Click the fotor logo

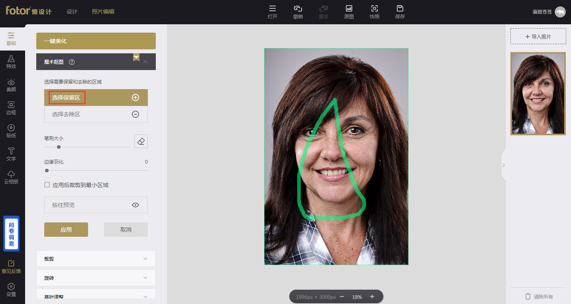click(x=29, y=11)
